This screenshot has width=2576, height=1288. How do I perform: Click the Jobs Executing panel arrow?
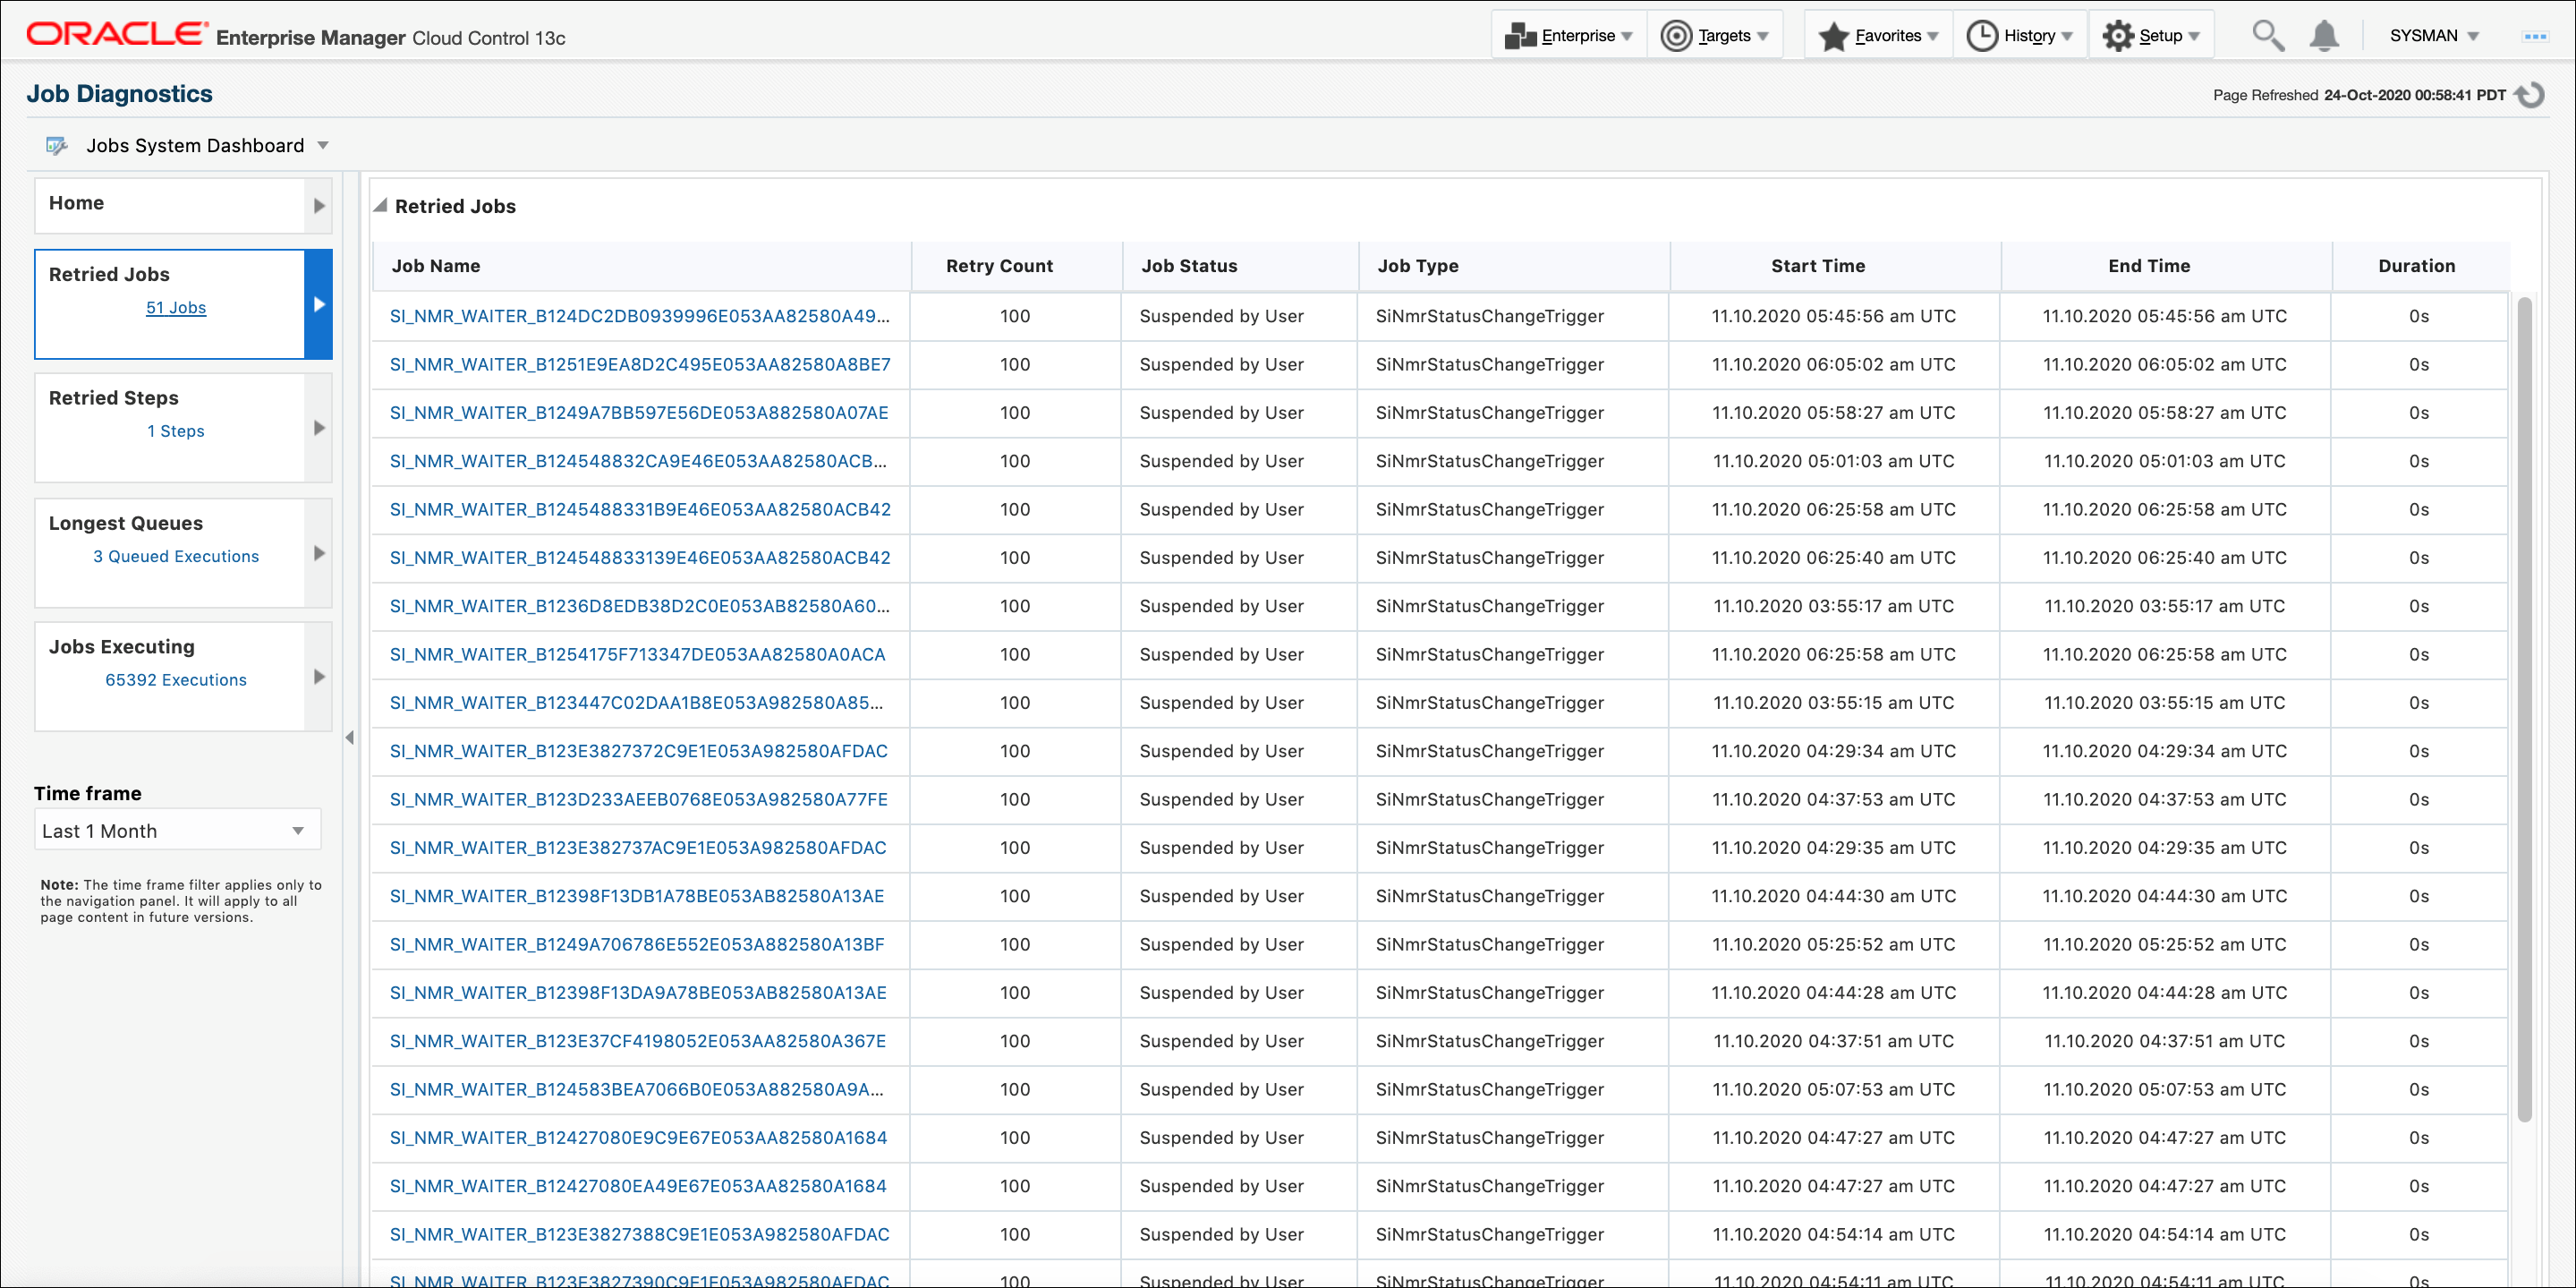pyautogui.click(x=319, y=677)
